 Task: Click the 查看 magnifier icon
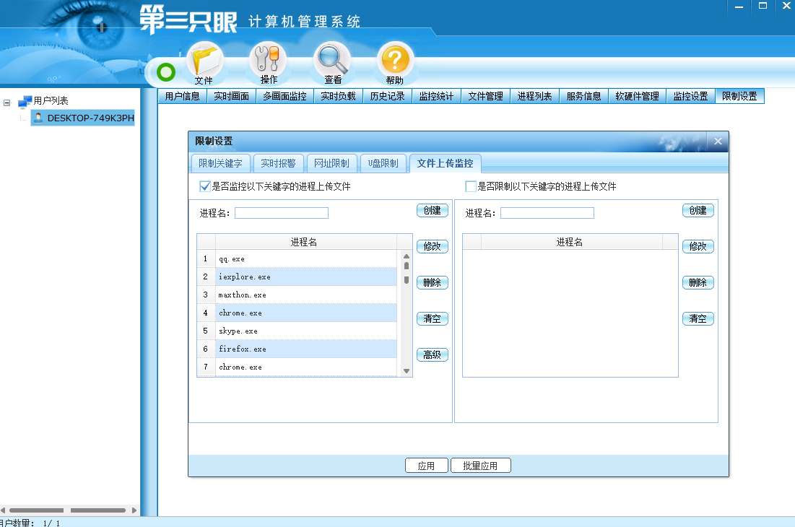pyautogui.click(x=331, y=61)
